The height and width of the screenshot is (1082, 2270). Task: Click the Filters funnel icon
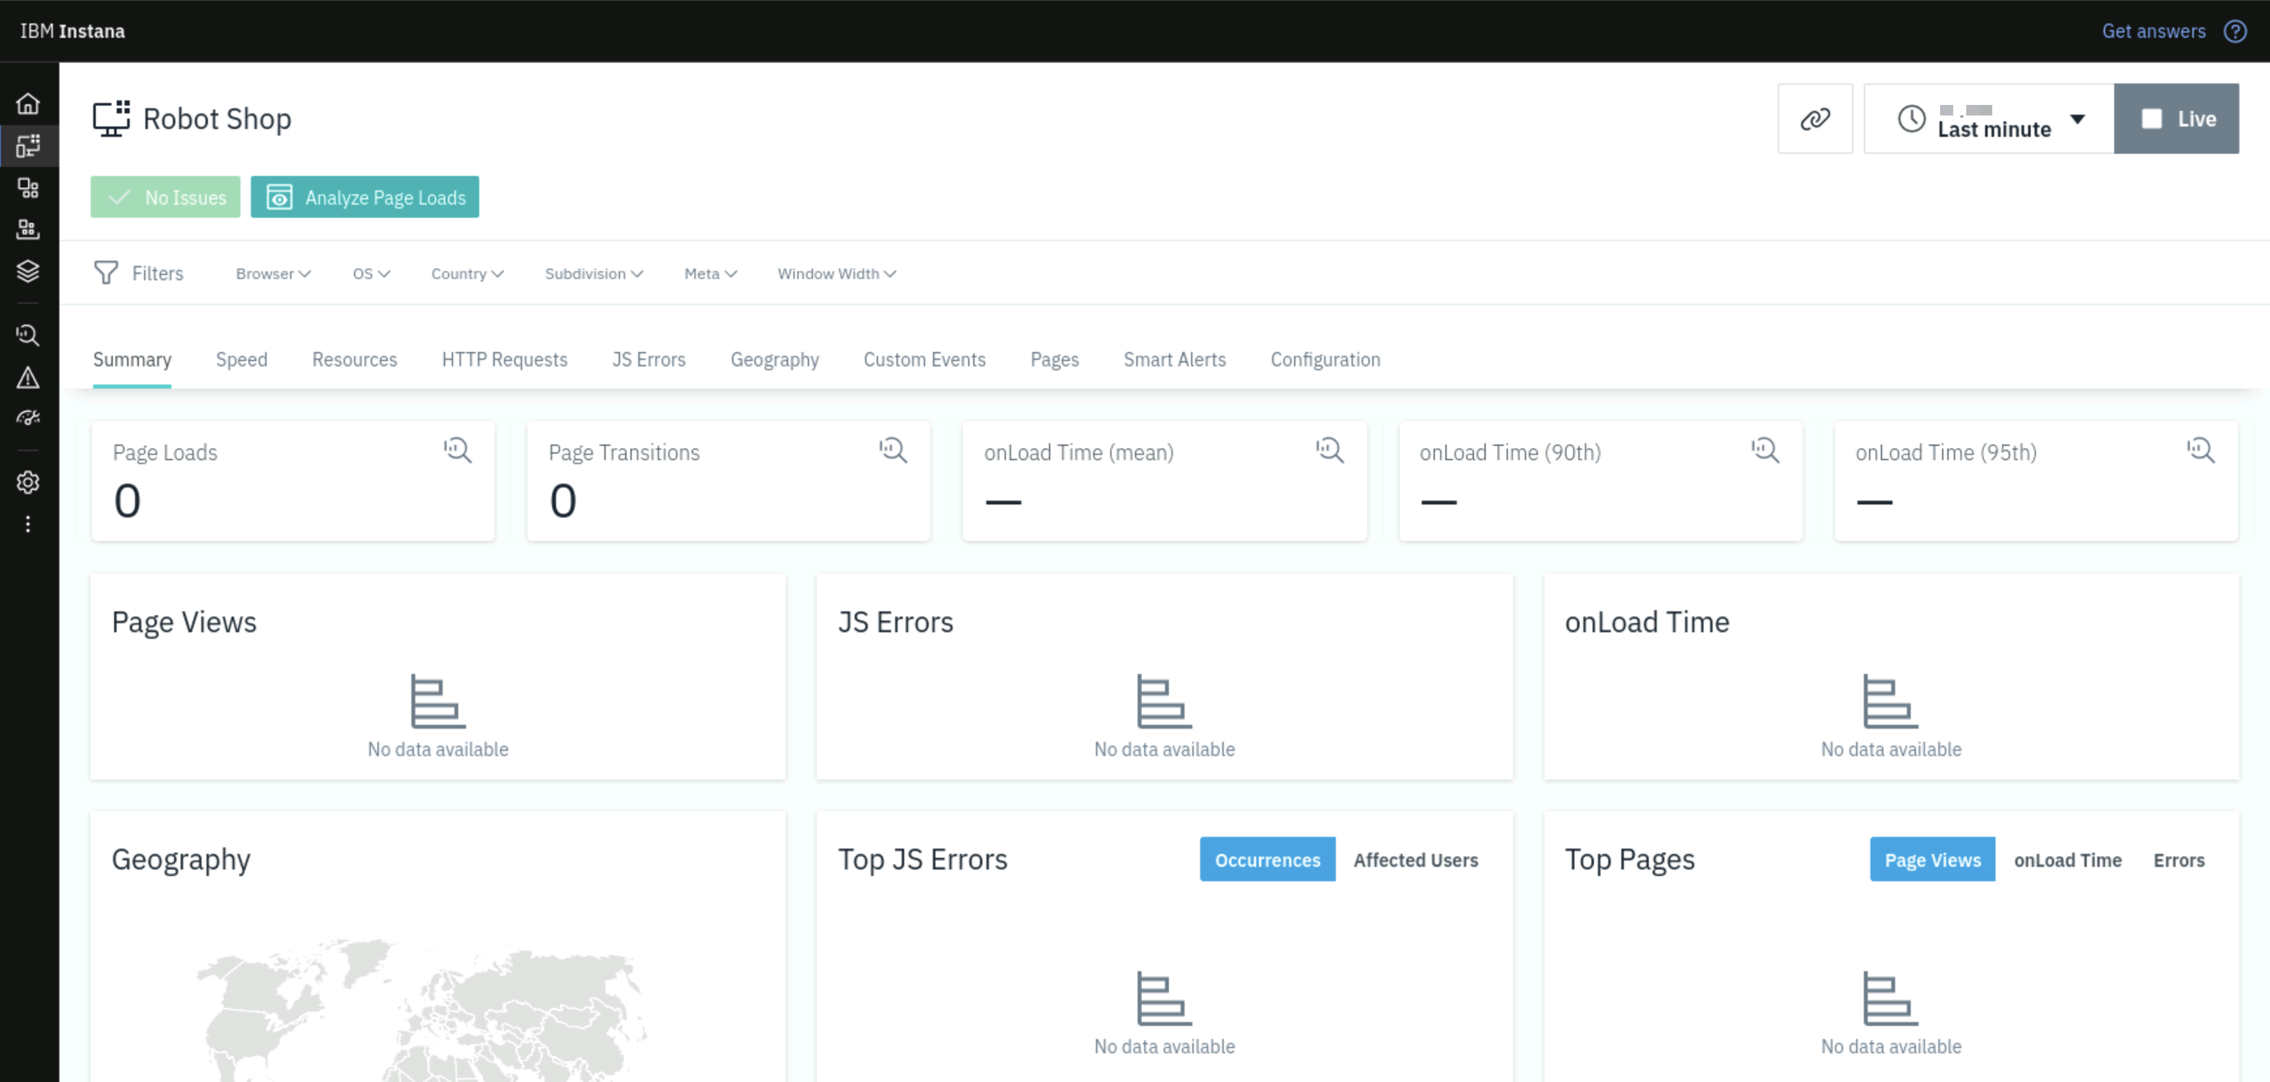click(106, 272)
